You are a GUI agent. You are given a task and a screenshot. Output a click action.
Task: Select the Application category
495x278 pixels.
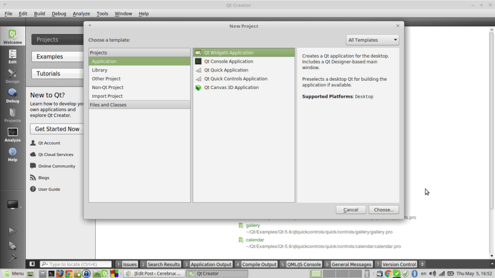140,62
